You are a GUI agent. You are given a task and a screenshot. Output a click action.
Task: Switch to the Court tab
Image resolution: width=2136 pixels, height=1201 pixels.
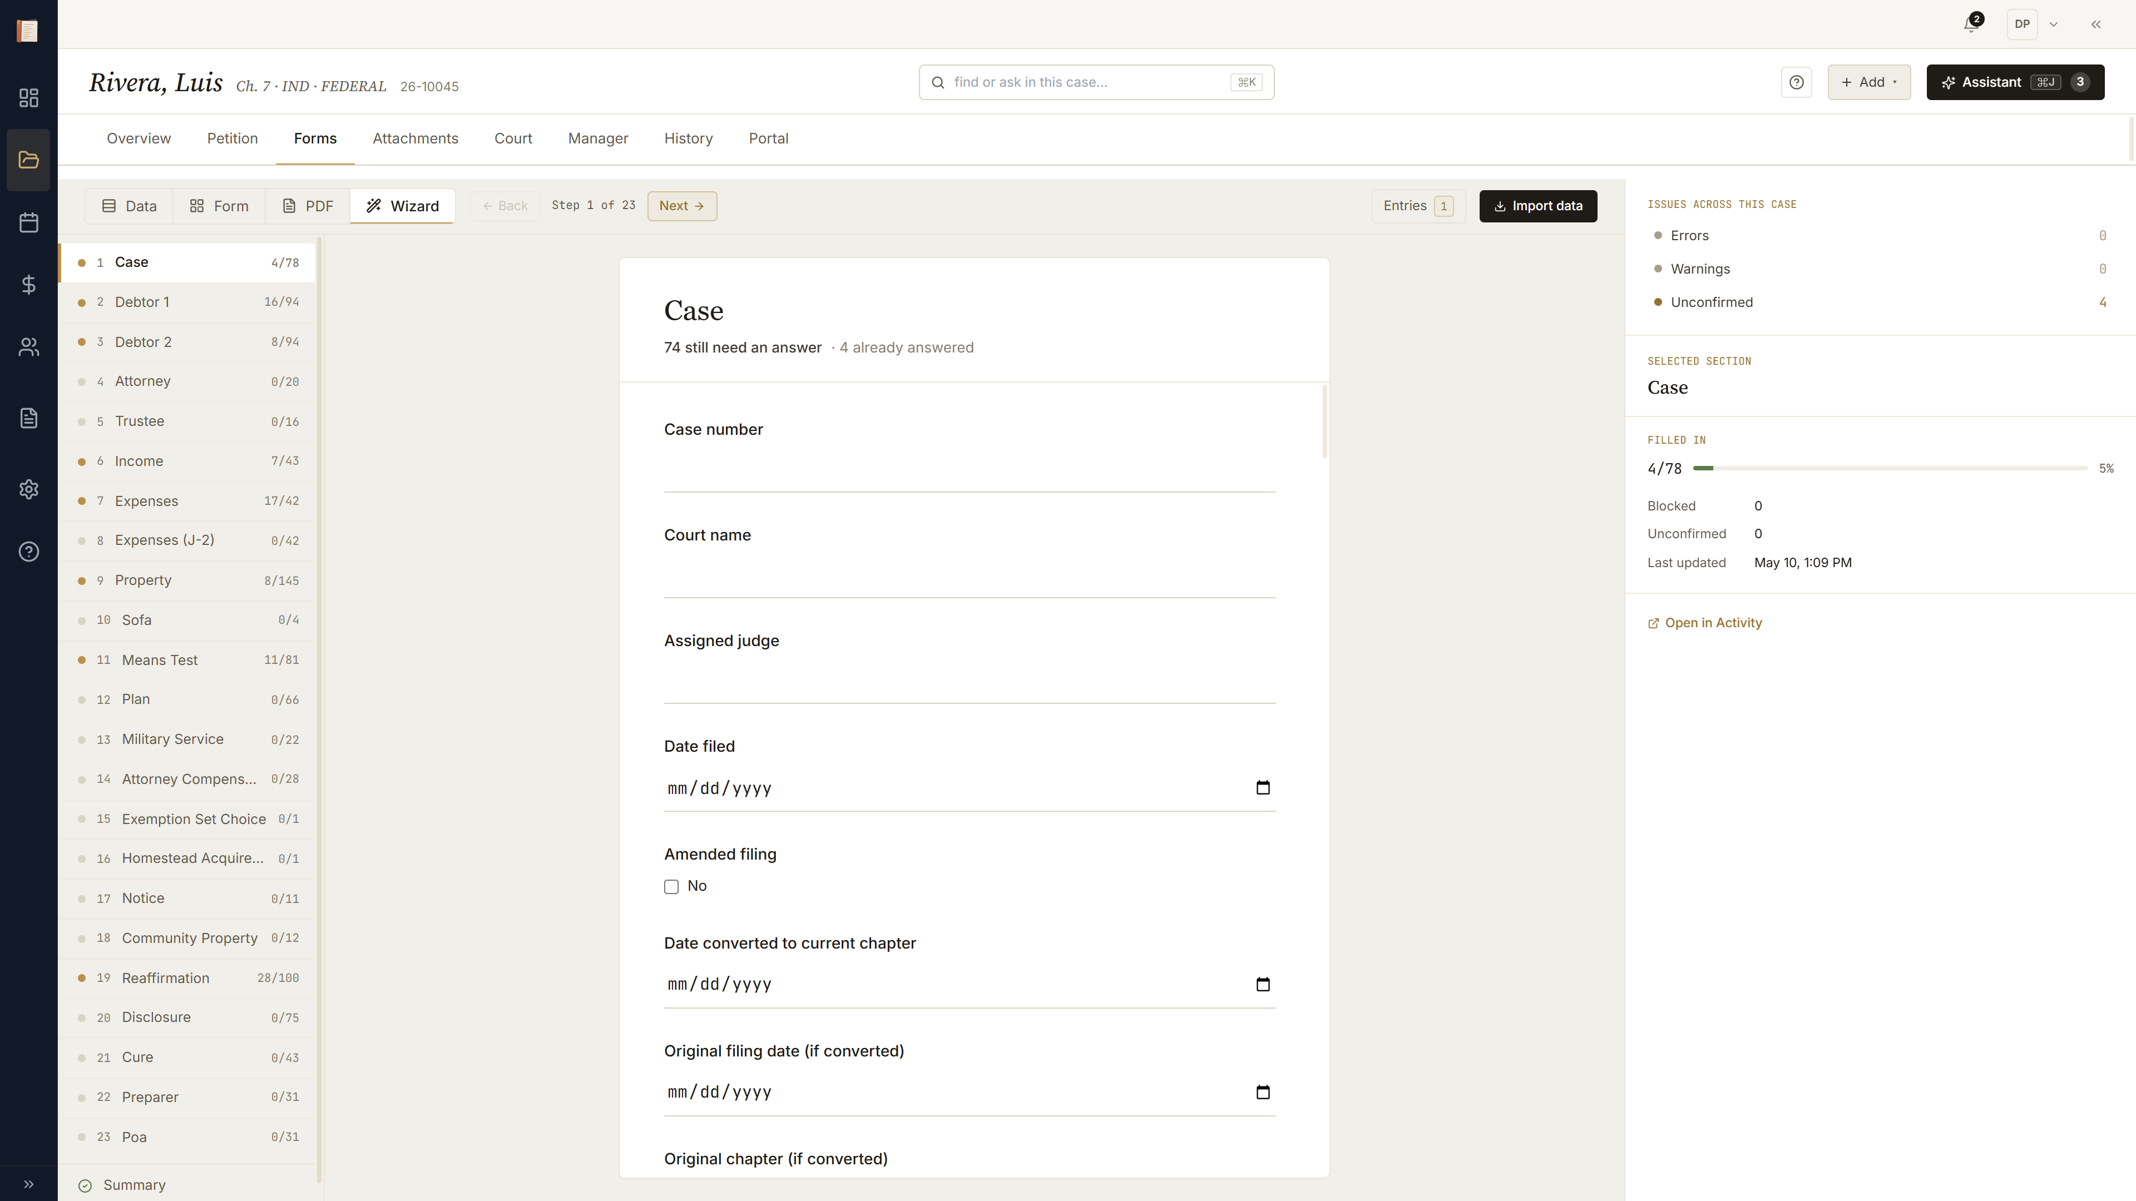513,138
